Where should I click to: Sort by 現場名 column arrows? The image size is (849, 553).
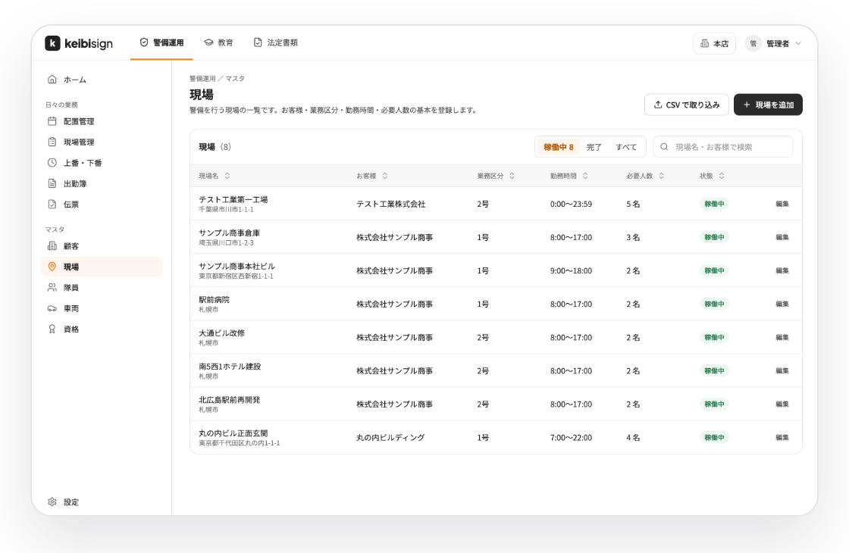[x=227, y=176]
